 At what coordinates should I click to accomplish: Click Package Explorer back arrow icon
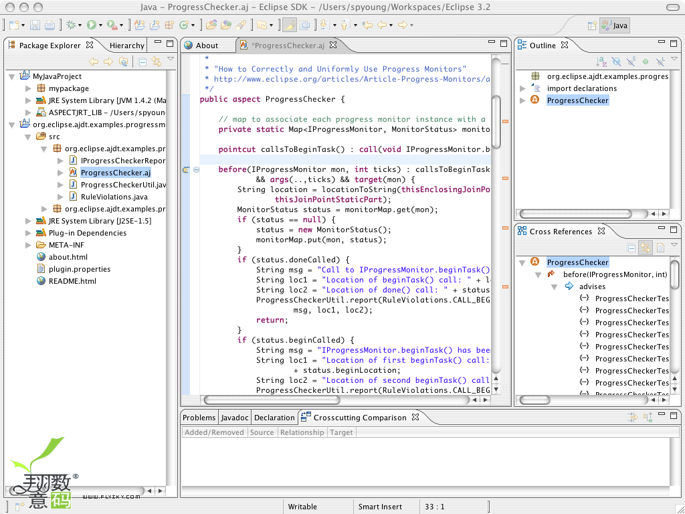(94, 62)
